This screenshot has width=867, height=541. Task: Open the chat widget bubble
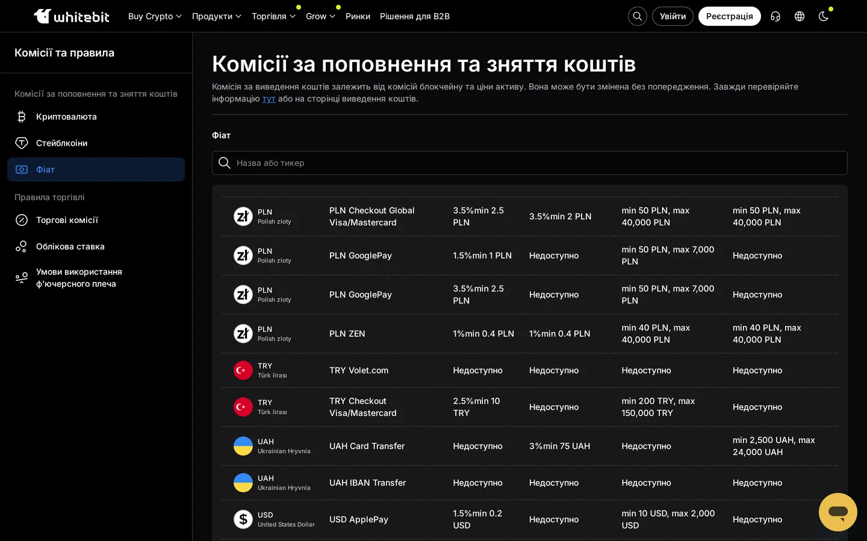click(x=838, y=512)
